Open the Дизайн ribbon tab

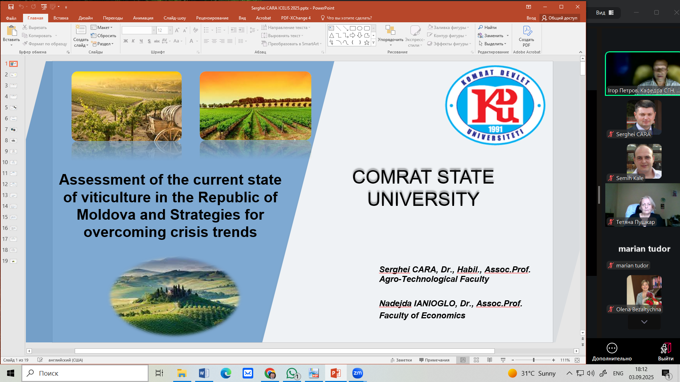point(85,18)
